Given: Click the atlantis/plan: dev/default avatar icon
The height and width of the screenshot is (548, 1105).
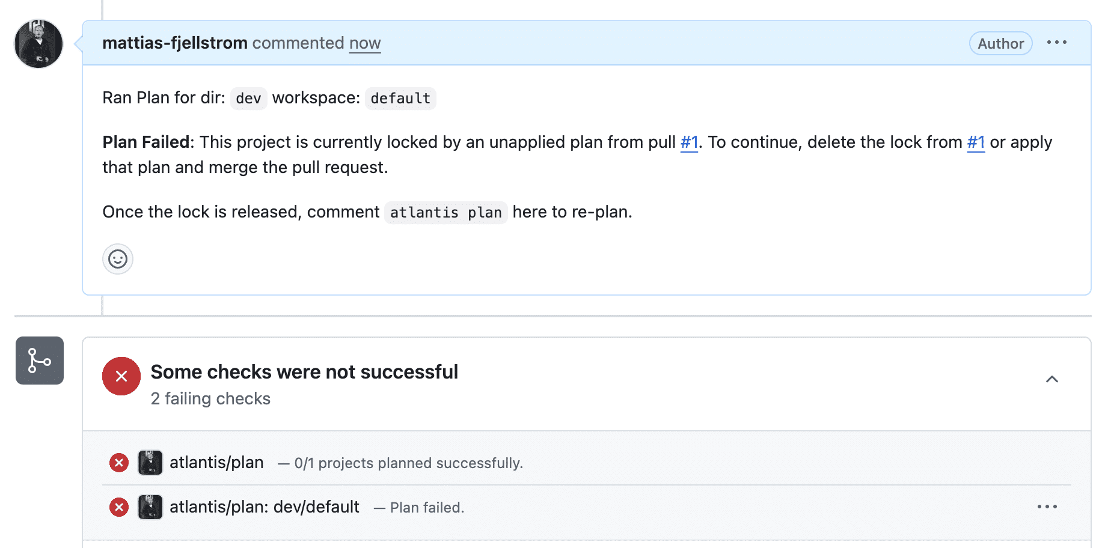Looking at the screenshot, I should tap(150, 507).
